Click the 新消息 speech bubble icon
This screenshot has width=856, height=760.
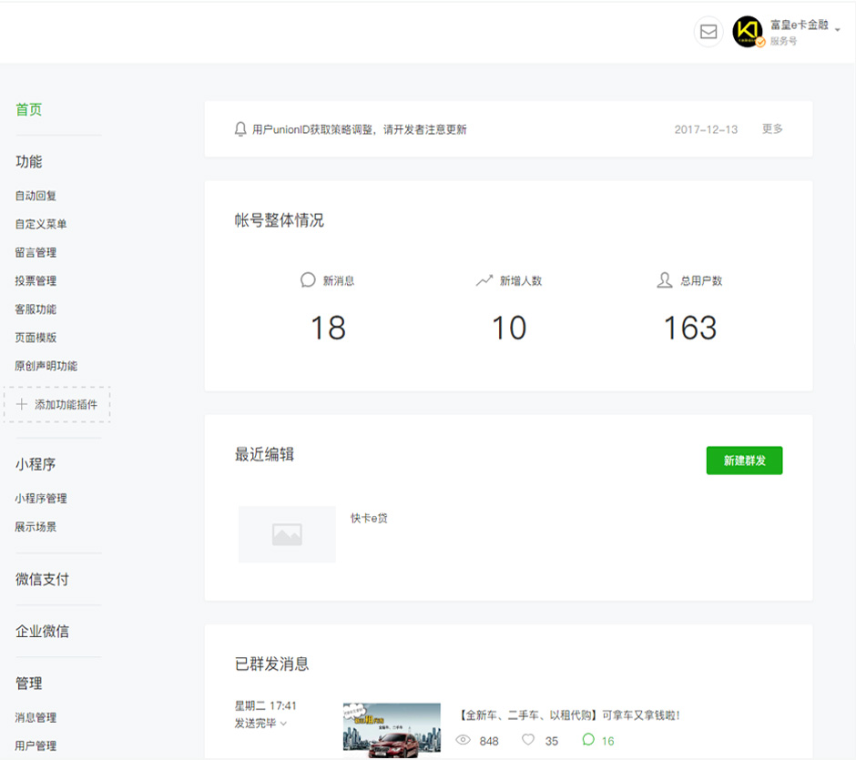[308, 280]
